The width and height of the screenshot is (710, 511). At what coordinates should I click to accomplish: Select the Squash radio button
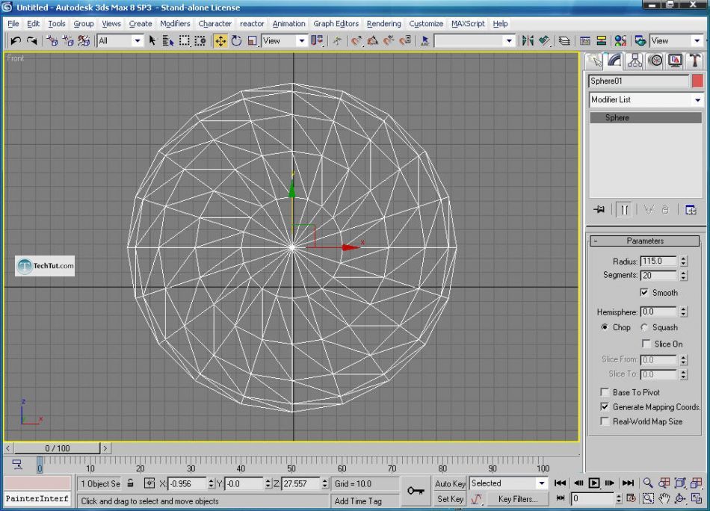tap(644, 326)
